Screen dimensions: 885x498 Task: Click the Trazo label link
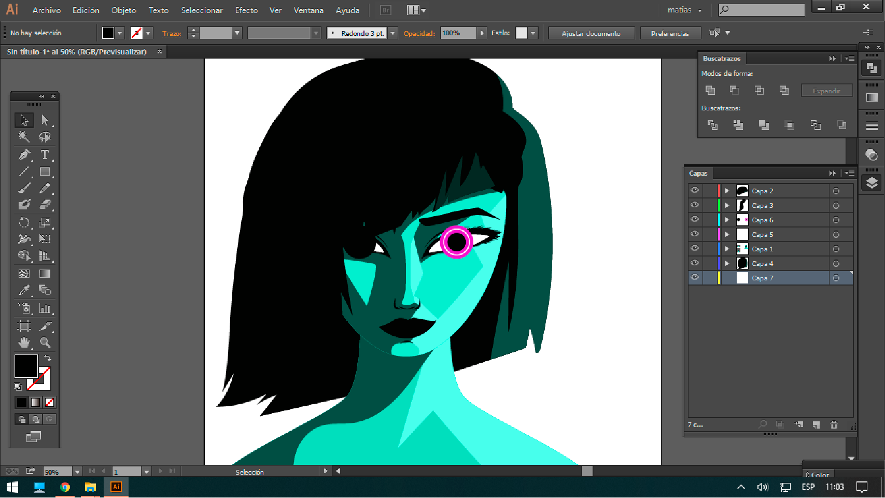(172, 34)
